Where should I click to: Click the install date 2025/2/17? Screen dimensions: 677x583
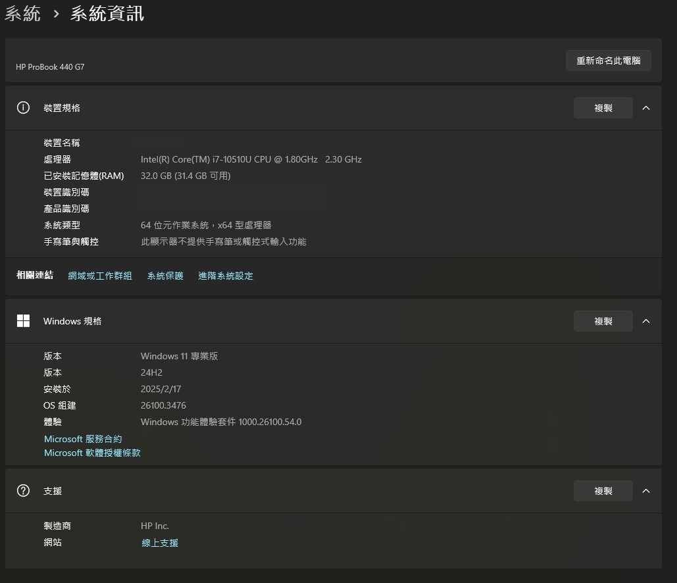[x=161, y=389]
